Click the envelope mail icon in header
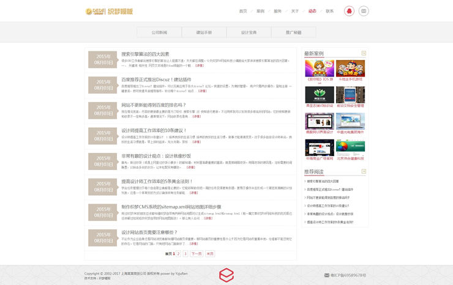This screenshot has width=453, height=285. point(364,11)
